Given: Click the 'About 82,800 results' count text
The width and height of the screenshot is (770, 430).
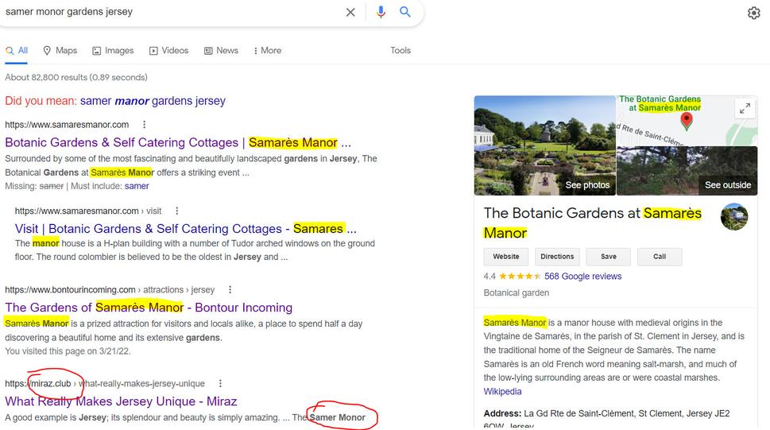Looking at the screenshot, I should [76, 77].
